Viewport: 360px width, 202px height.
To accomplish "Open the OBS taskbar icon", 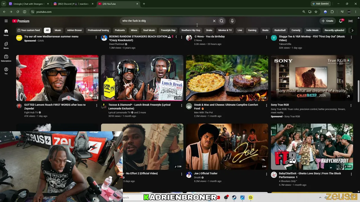I will (226, 198).
